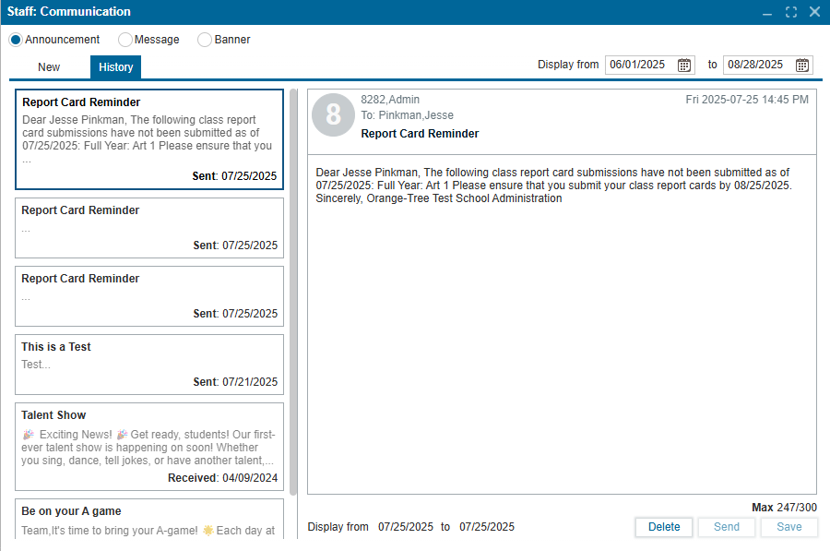Minimize the Communication window
This screenshot has height=551, width=830.
coord(767,12)
